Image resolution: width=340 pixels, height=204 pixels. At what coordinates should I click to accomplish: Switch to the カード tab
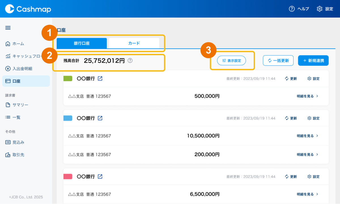point(134,43)
